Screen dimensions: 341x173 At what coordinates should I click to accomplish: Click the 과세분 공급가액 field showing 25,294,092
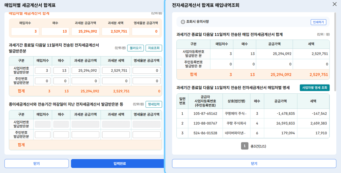coord(85,71)
